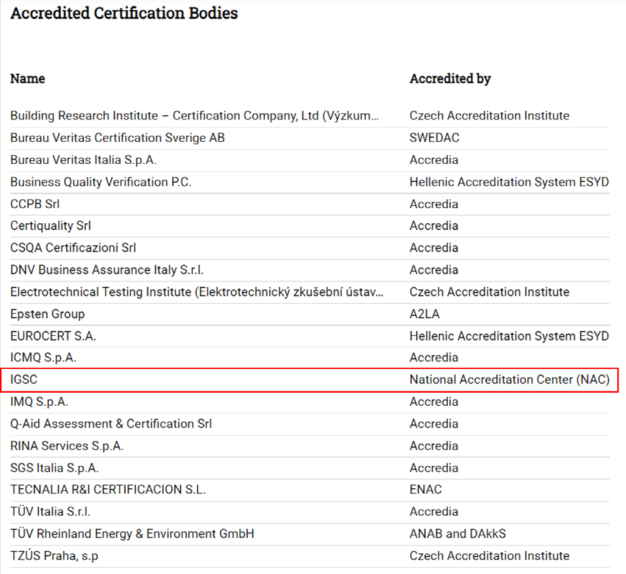This screenshot has width=626, height=574.
Task: Select ICMQ S.p.A. row name
Action: pos(43,358)
